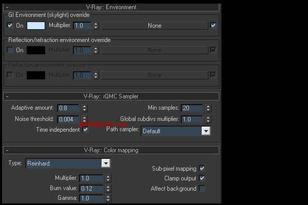Click Noise threshold value field

pos(68,119)
